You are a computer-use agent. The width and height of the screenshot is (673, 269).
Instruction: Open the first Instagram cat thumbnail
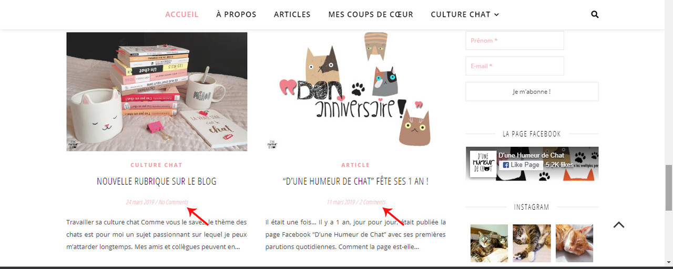point(489,243)
